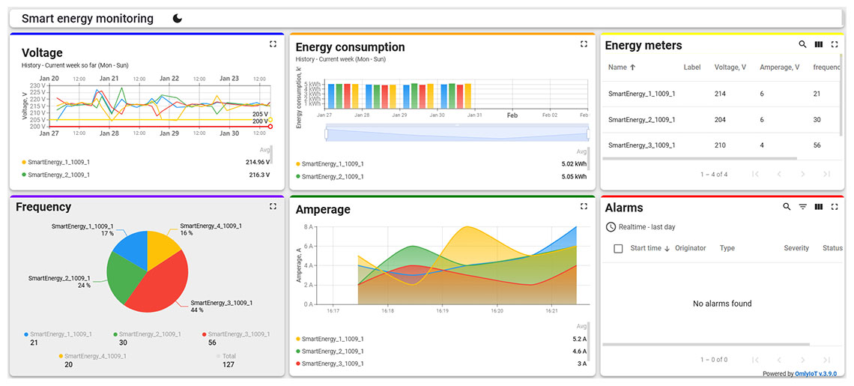Expand Energy consumption widget to fullscreen

pos(584,44)
